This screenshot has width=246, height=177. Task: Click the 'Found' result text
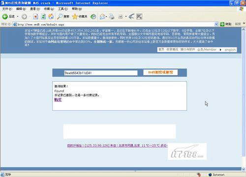pyautogui.click(x=59, y=91)
